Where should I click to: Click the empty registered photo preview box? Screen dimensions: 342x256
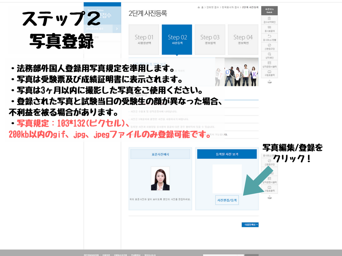coord(227,179)
